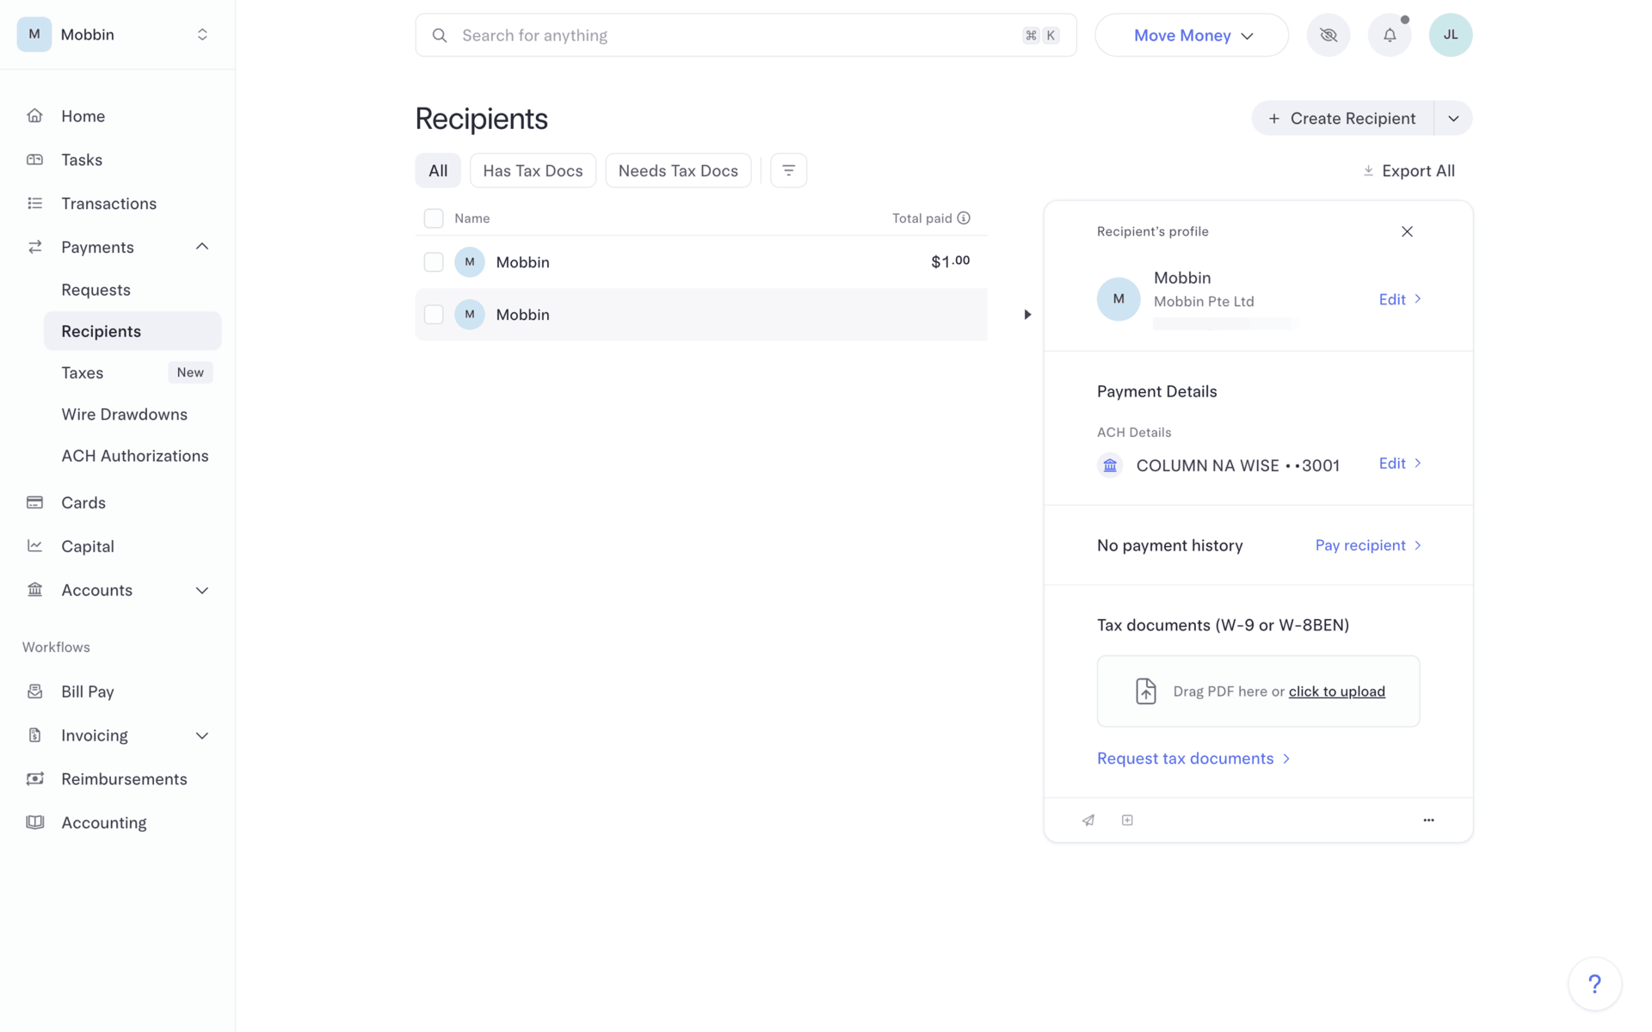Click Export All

[x=1409, y=171]
